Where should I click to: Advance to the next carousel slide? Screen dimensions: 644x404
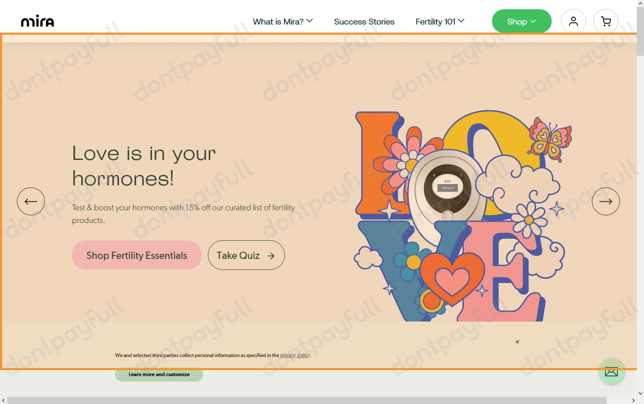tap(605, 201)
